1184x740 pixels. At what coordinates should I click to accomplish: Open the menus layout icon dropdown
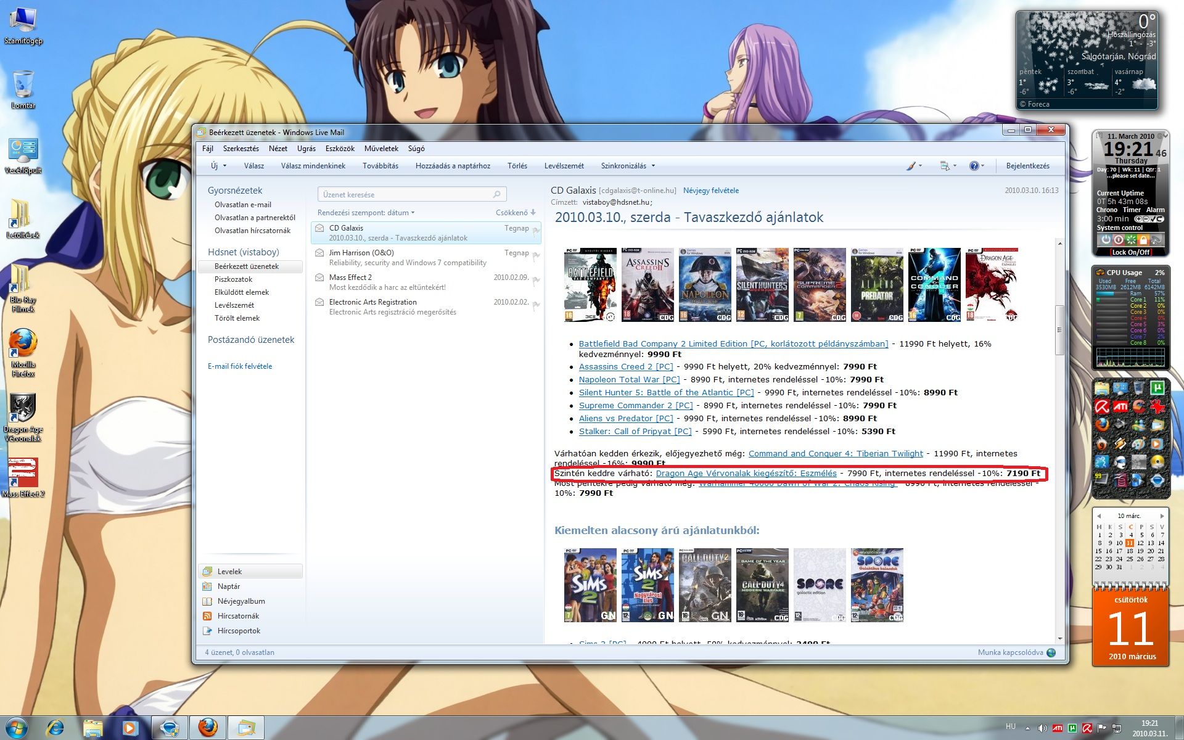948,166
